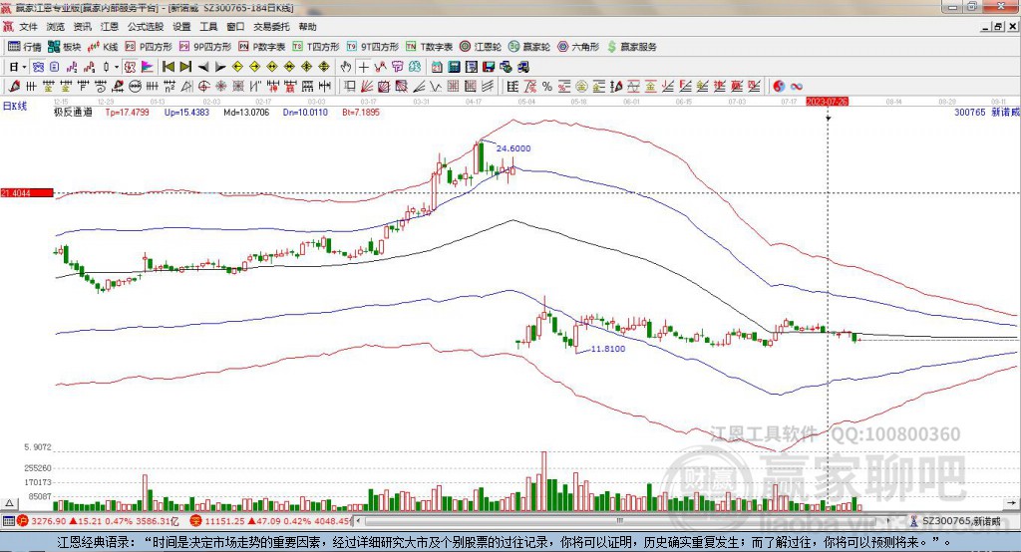Image resolution: width=1021 pixels, height=552 pixels.
Task: Open the 板块 sector view
Action: 65,47
